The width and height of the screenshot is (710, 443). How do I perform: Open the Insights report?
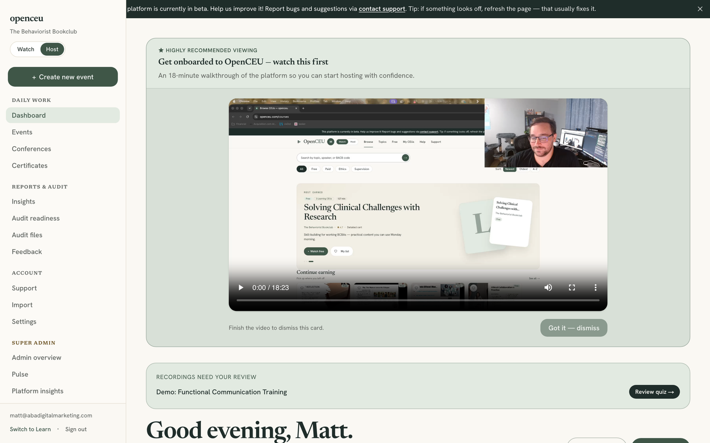click(63, 202)
